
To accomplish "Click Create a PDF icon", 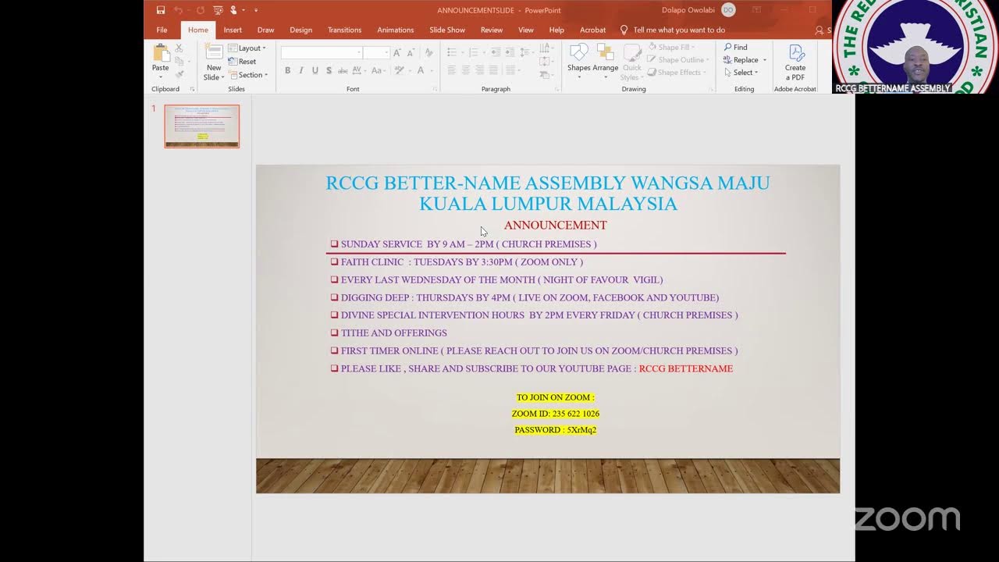I will point(795,62).
